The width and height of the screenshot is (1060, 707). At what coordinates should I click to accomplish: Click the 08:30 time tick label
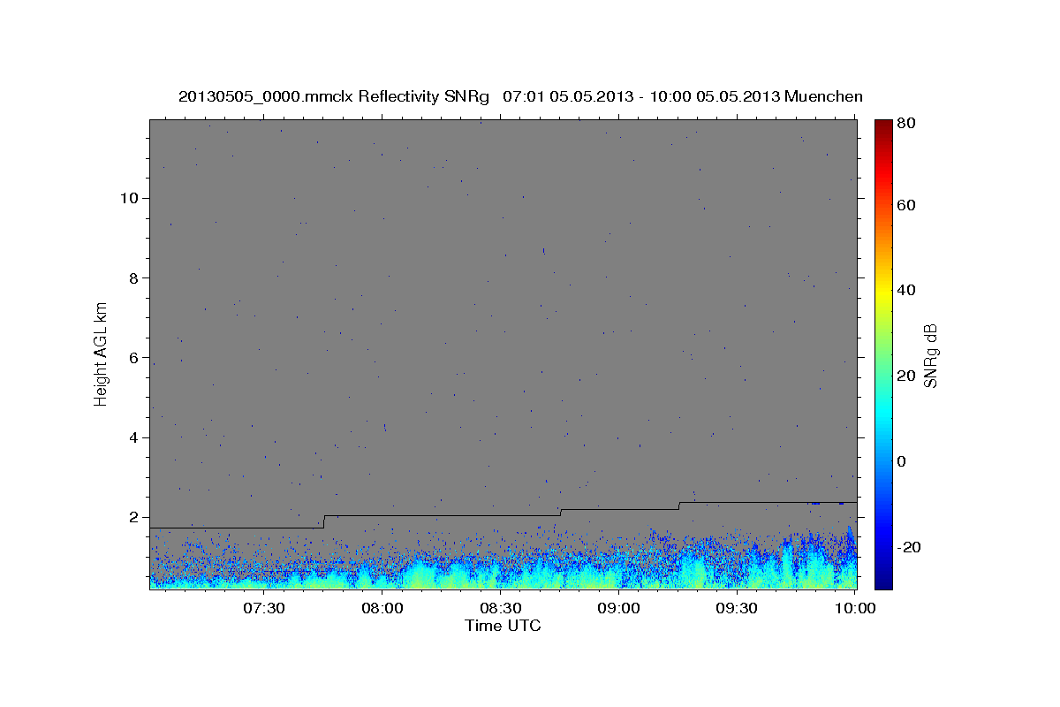501,609
